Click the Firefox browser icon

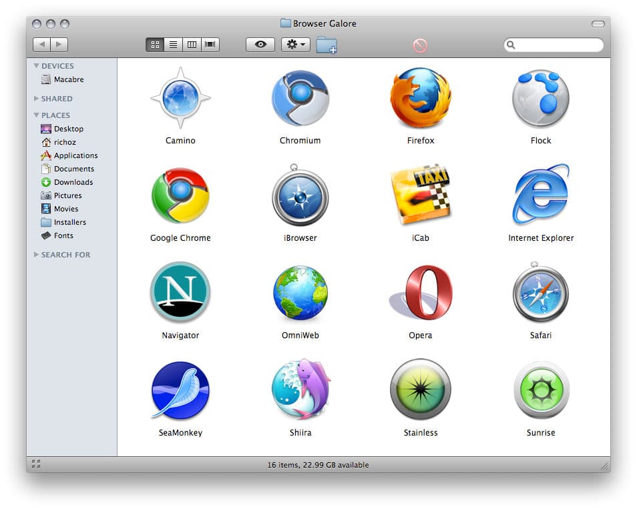(420, 98)
